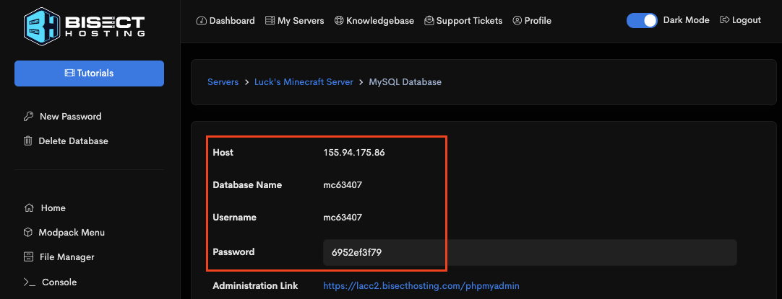
Task: Click the house icon beside Home
Action: click(28, 208)
